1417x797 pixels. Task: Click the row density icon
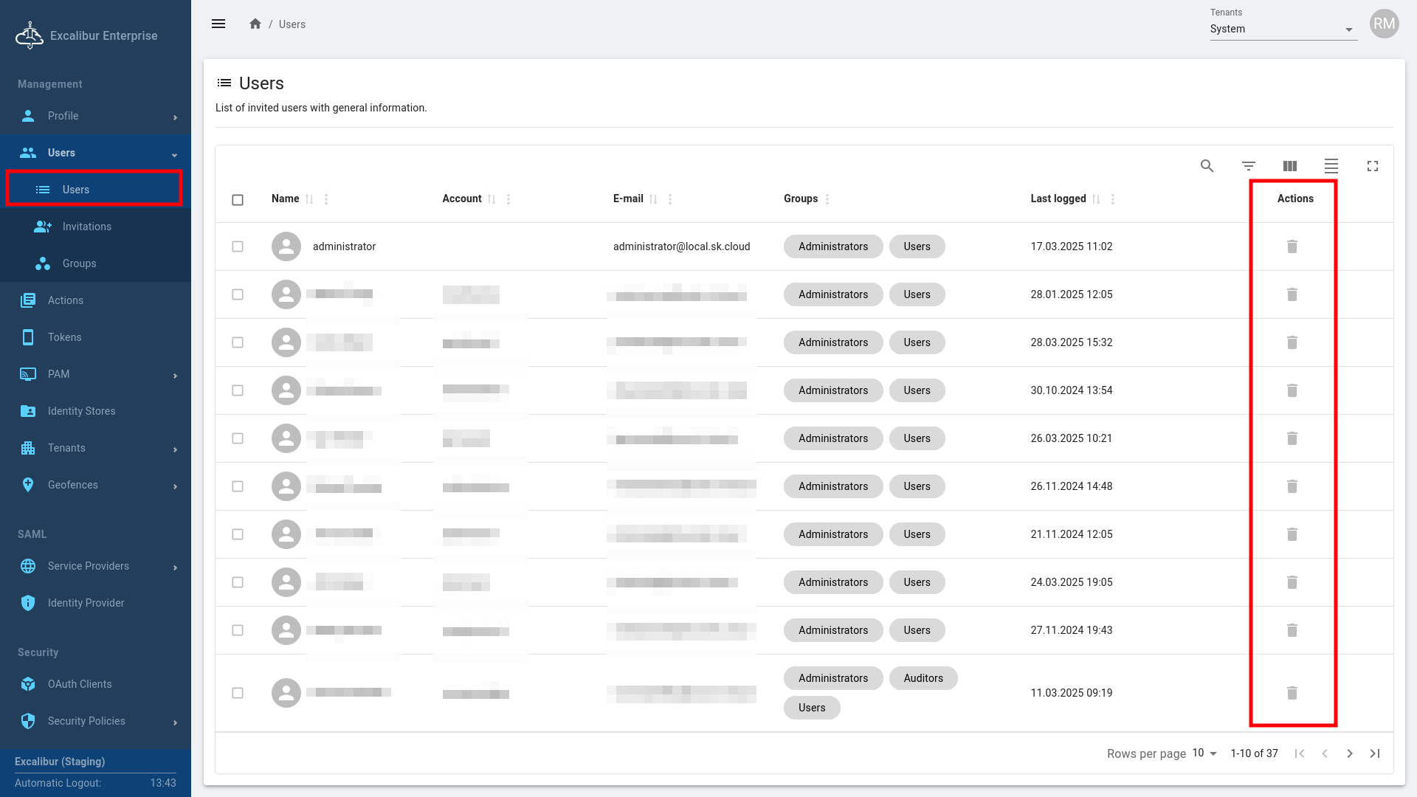pyautogui.click(x=1331, y=166)
